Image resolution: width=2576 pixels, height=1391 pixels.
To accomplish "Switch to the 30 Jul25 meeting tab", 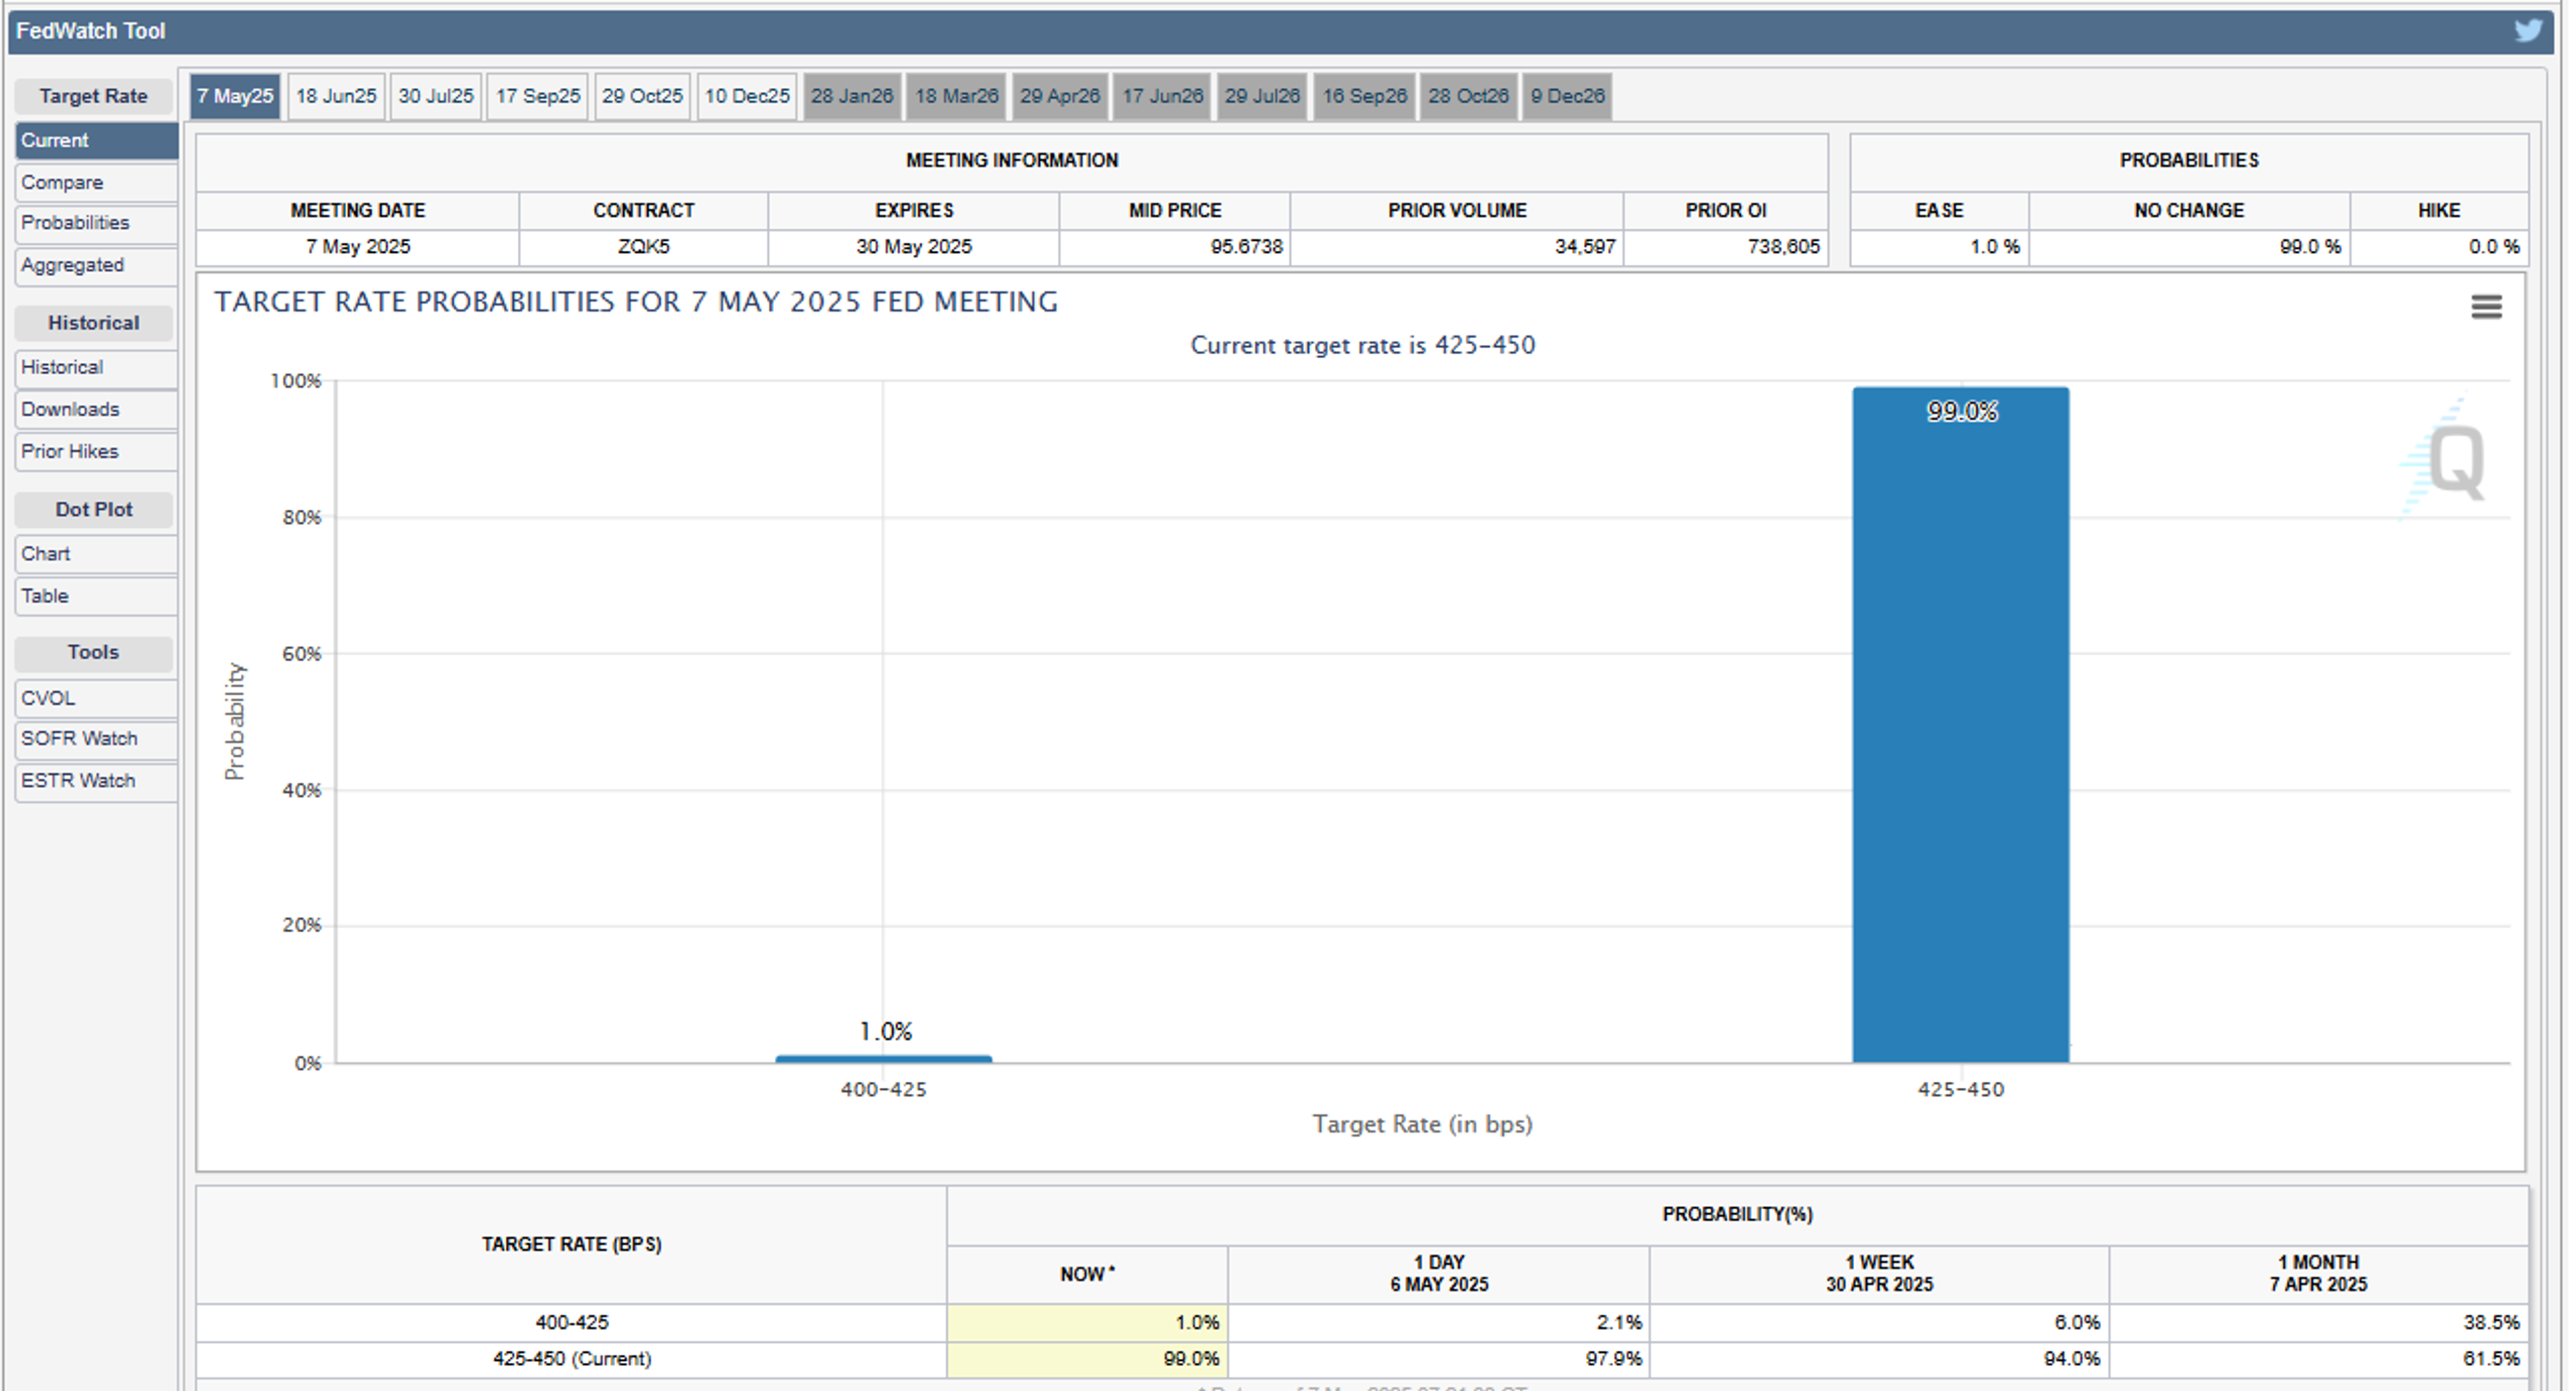I will coord(436,96).
